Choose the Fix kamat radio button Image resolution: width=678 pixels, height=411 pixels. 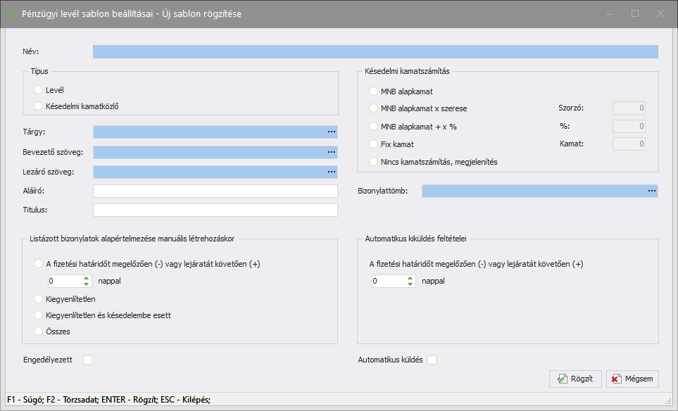tap(374, 144)
